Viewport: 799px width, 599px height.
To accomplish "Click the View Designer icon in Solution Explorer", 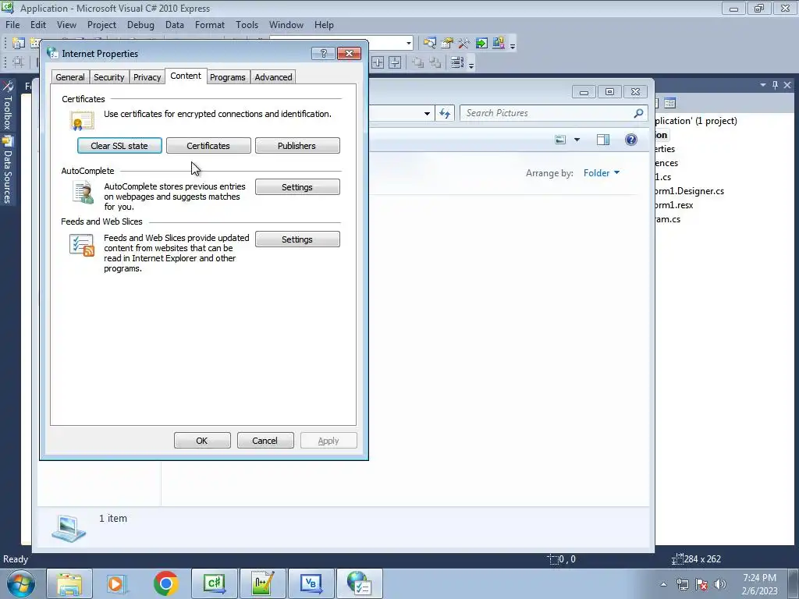I will (x=669, y=103).
